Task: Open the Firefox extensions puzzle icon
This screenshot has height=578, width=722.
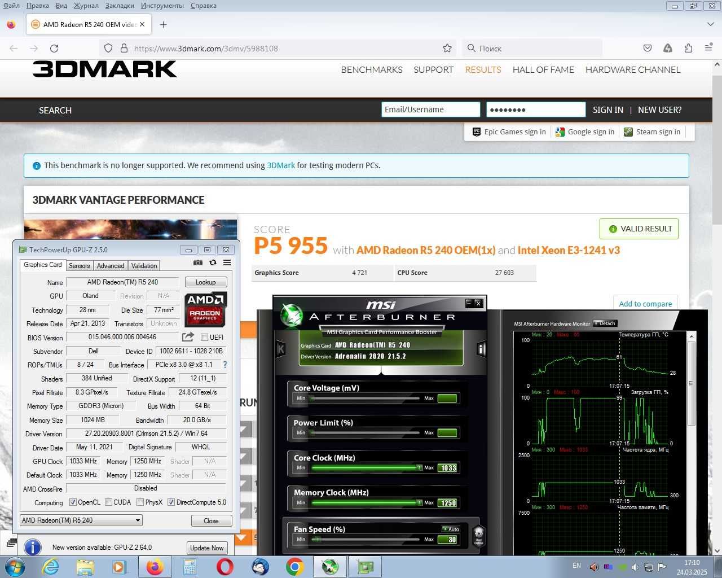Action: tap(688, 49)
